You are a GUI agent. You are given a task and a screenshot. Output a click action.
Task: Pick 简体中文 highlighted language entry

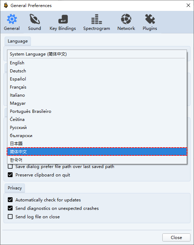click(97, 151)
